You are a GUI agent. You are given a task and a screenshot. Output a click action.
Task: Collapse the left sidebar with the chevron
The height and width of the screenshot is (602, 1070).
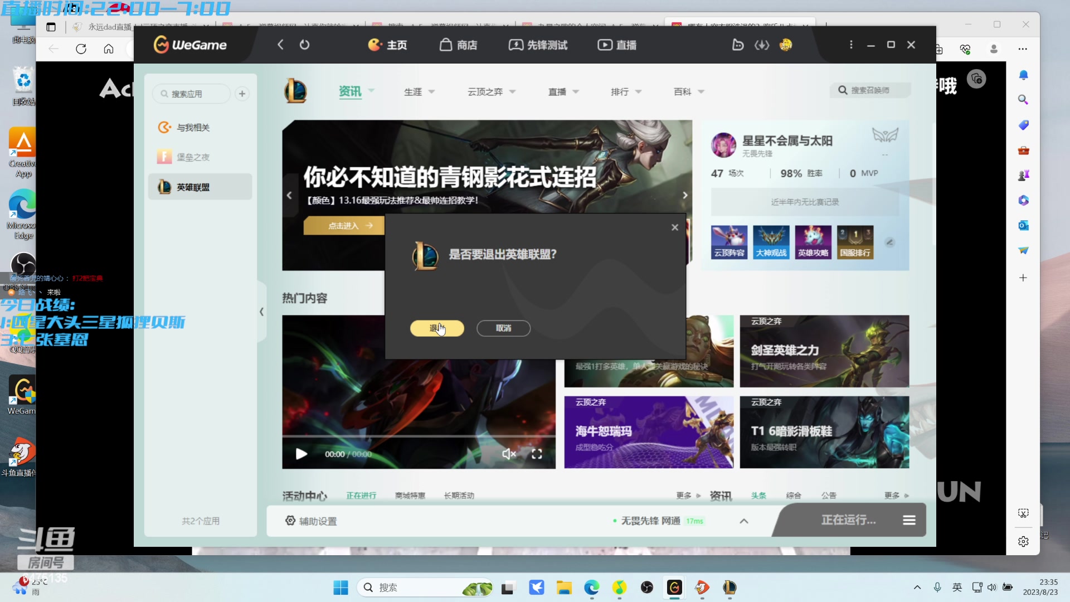pyautogui.click(x=262, y=312)
